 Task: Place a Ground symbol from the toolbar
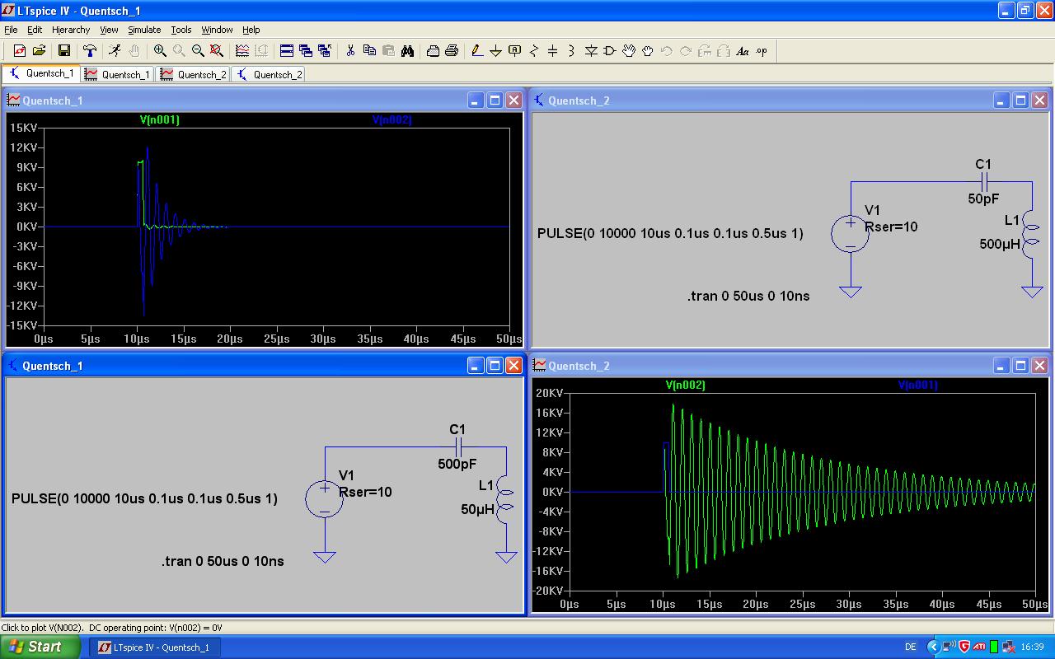pos(496,51)
